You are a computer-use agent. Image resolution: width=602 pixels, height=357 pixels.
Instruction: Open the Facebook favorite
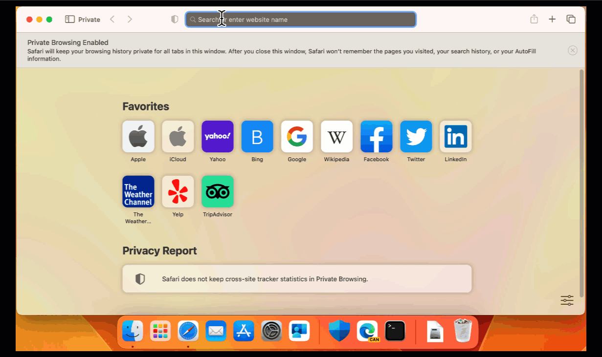click(x=376, y=136)
